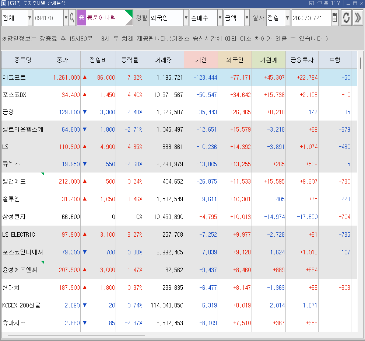Select the 포스코DX row name

pos(14,95)
